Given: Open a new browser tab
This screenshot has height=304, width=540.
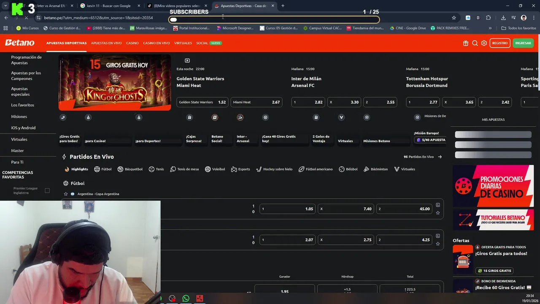Looking at the screenshot, I should click(x=283, y=6).
